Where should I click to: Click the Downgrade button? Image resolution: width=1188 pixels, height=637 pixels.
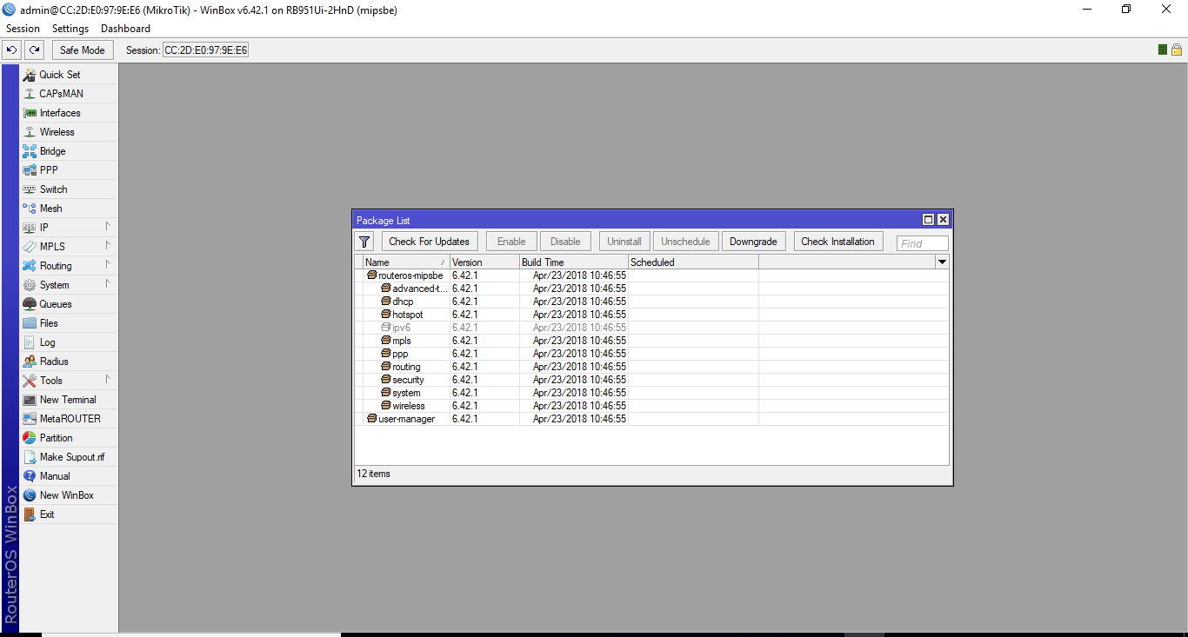point(754,242)
